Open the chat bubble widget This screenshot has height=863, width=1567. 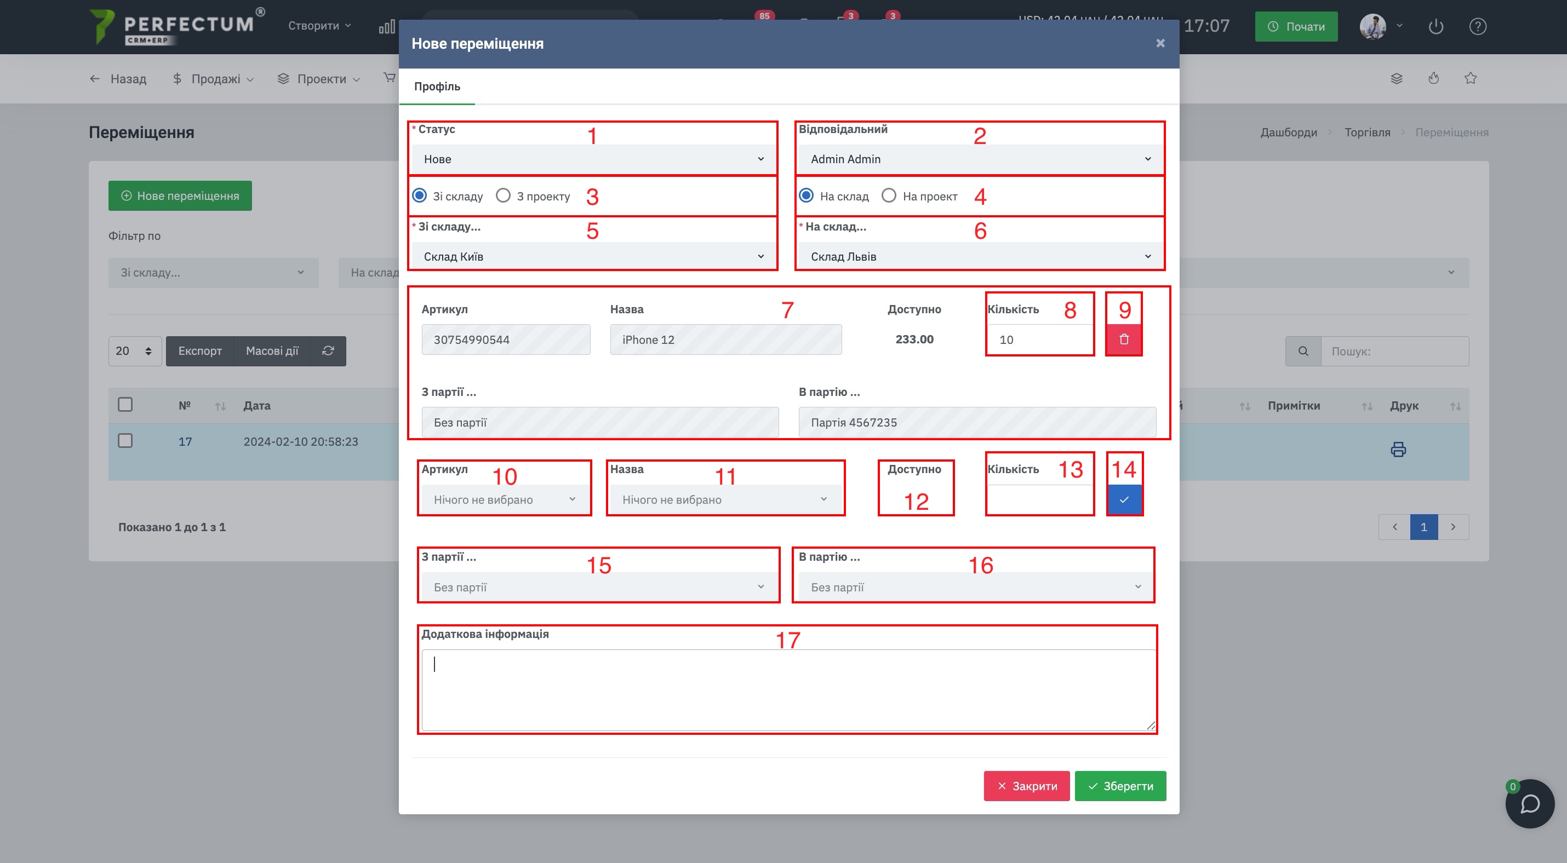point(1529,803)
